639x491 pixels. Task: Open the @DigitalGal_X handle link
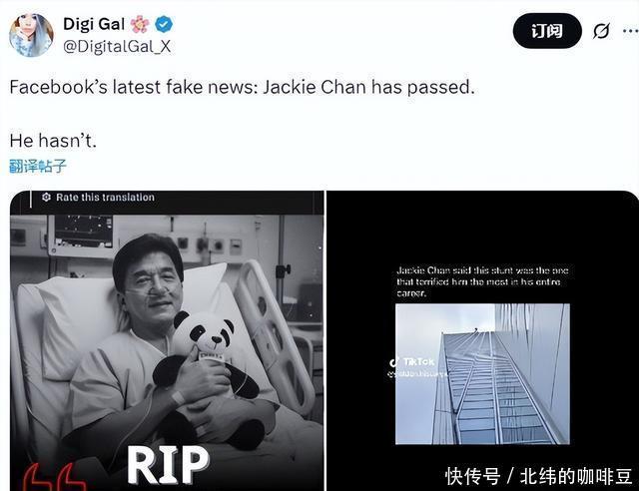(117, 47)
